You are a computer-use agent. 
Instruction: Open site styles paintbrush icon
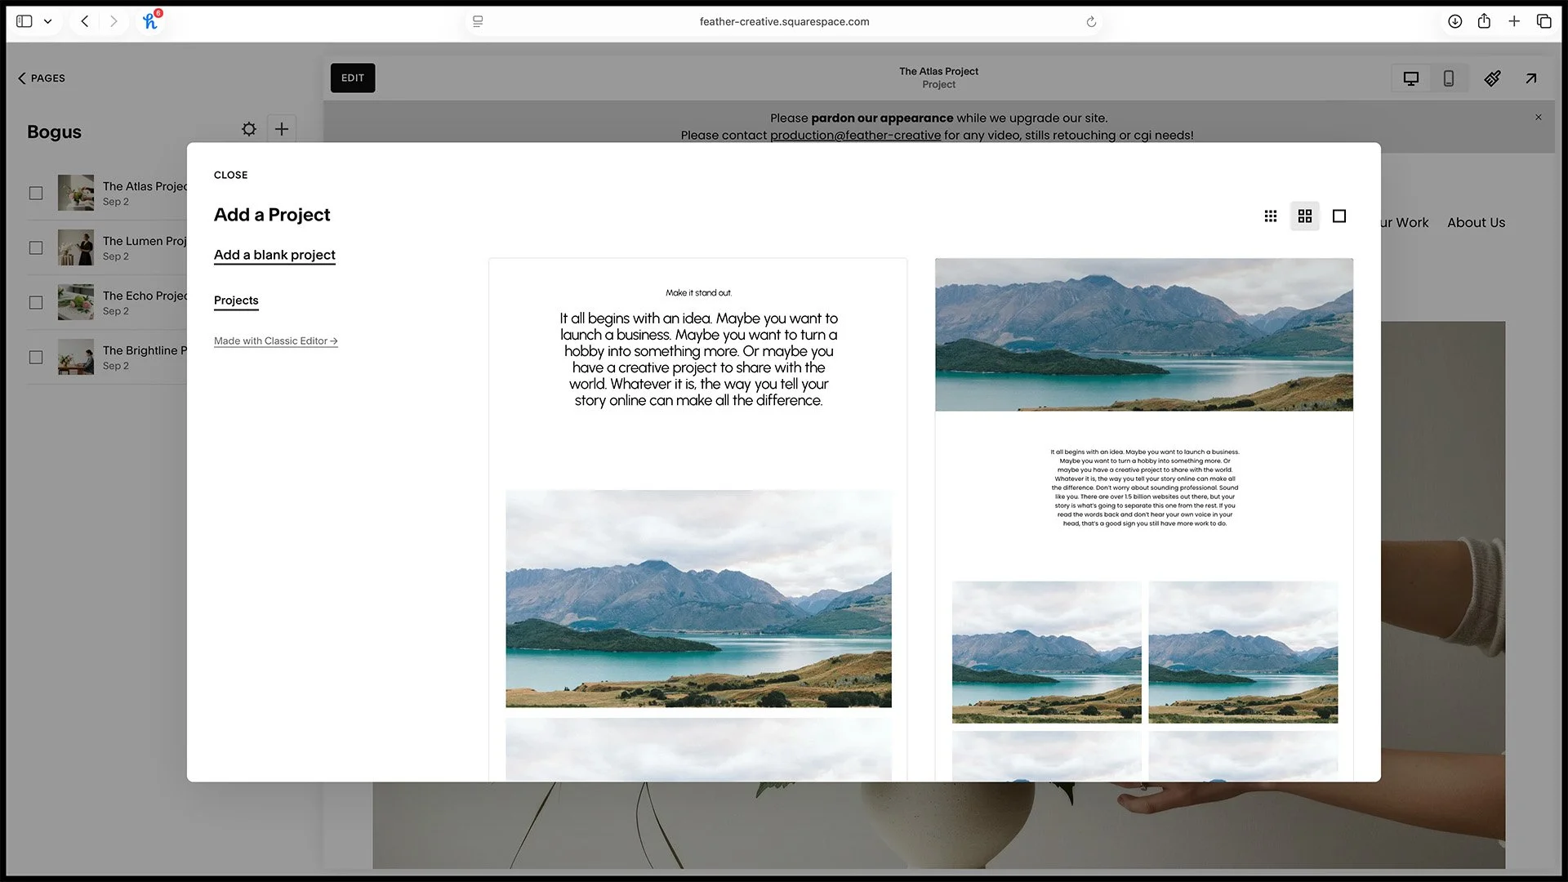pyautogui.click(x=1492, y=78)
